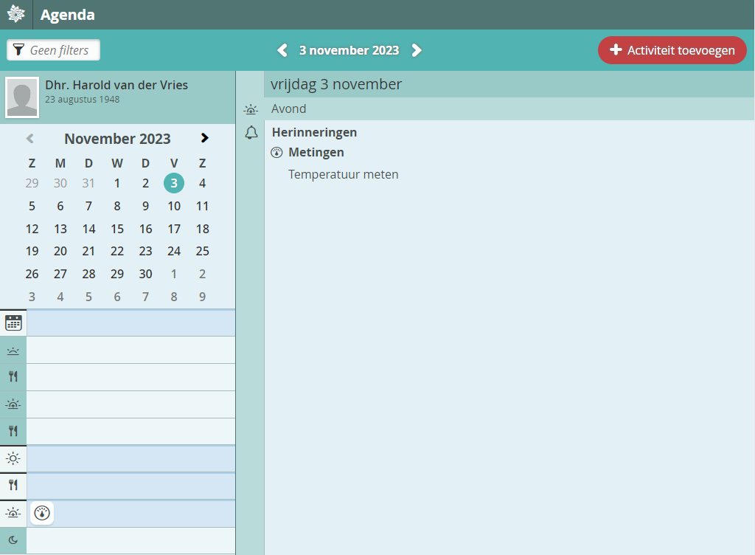Click the sunset icon beside Avond header
This screenshot has width=755, height=555.
click(251, 109)
